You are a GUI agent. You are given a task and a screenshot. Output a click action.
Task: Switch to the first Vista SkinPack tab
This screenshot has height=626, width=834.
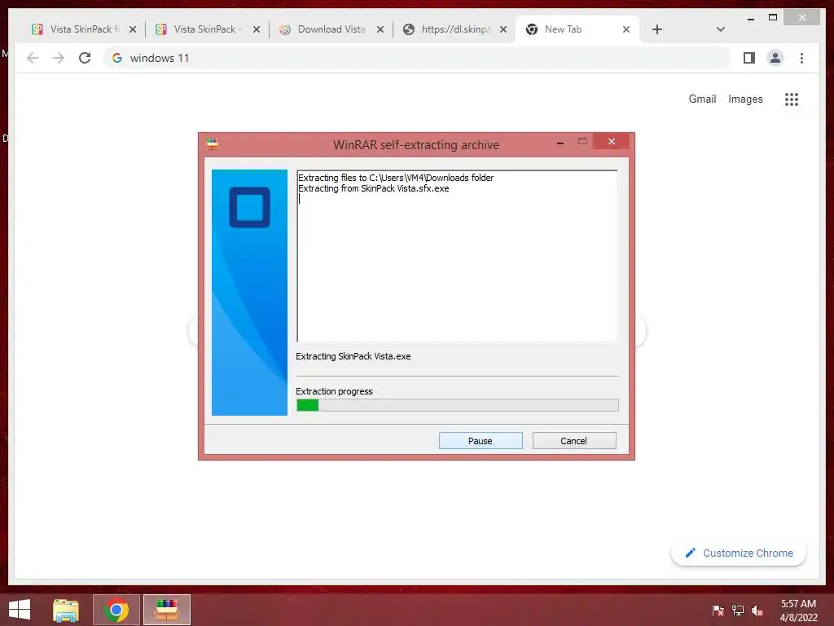click(x=84, y=29)
